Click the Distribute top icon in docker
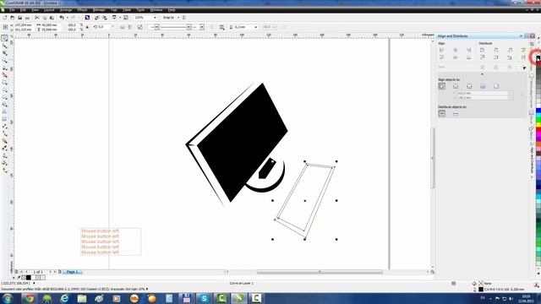This screenshot has height=304, width=541. coord(483,57)
